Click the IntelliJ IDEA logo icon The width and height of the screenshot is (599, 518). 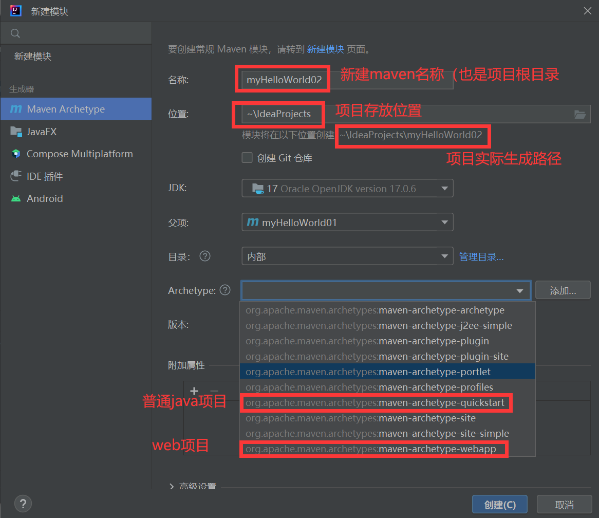[x=15, y=11]
